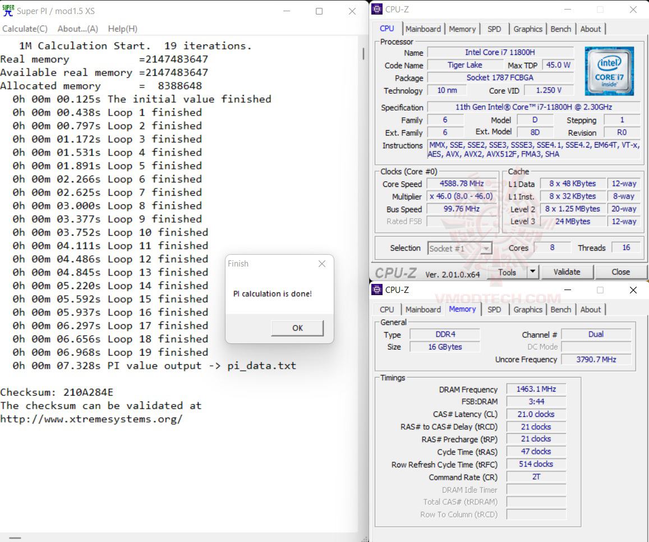Maximize the Super PI window
The image size is (649, 542).
pyautogui.click(x=319, y=11)
